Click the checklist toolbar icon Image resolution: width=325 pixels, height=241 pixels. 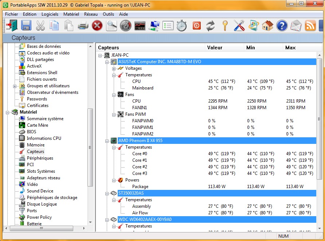click(x=168, y=26)
